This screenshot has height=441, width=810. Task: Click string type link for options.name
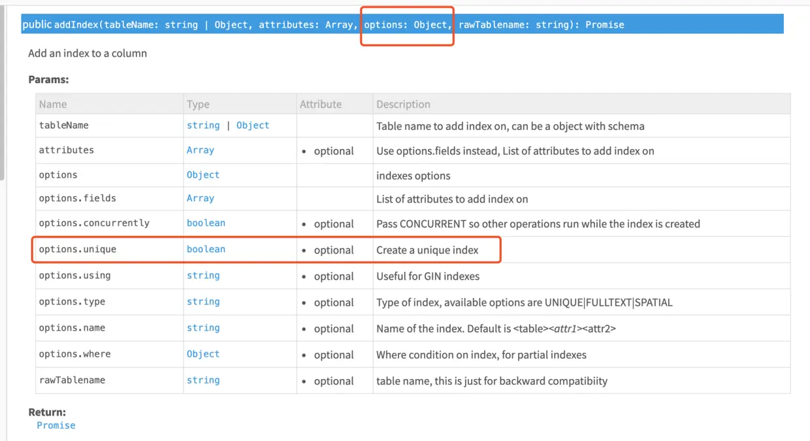[x=203, y=328]
